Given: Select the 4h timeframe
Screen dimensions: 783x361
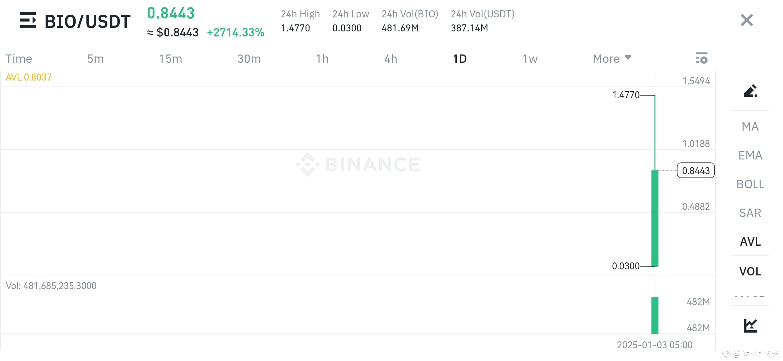Looking at the screenshot, I should [390, 58].
